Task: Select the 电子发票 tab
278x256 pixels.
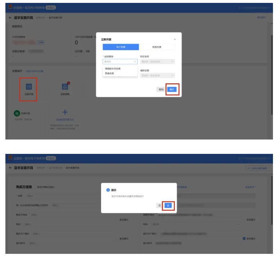Action: (120, 47)
